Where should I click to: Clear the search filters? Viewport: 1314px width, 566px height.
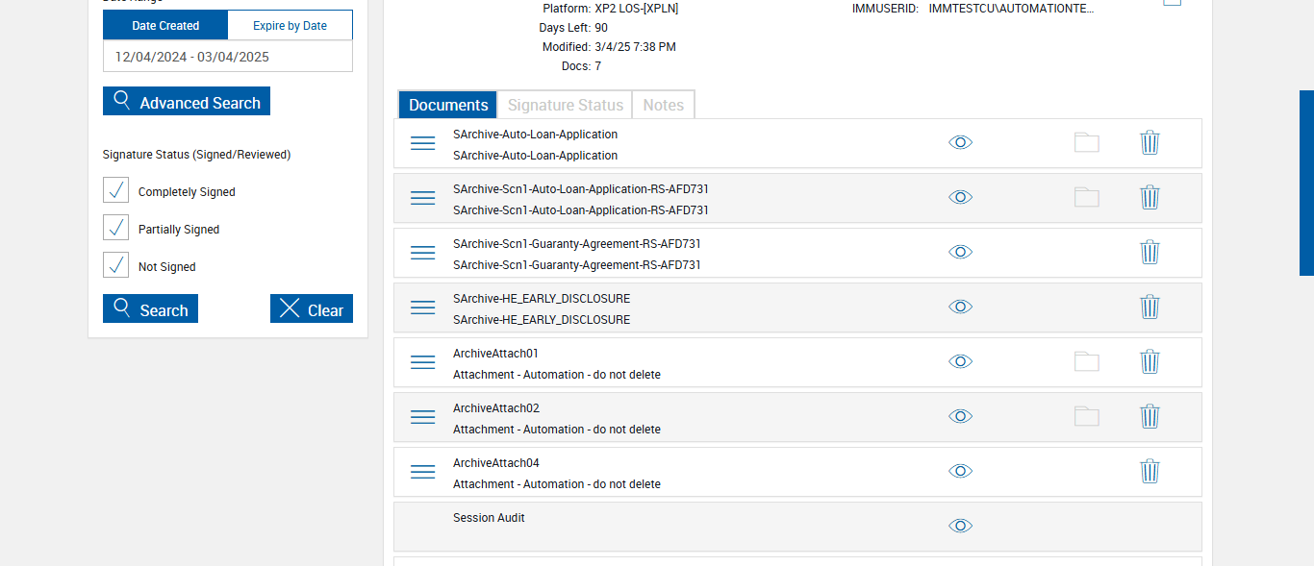point(312,308)
